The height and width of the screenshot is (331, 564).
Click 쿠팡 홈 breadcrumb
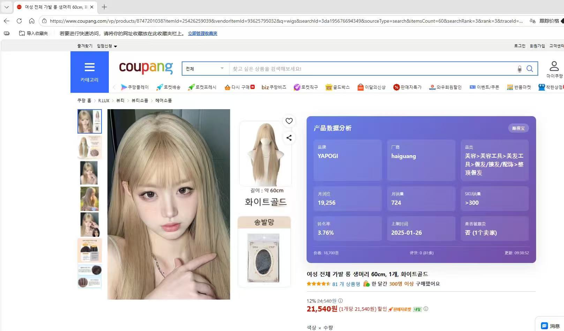(x=84, y=100)
